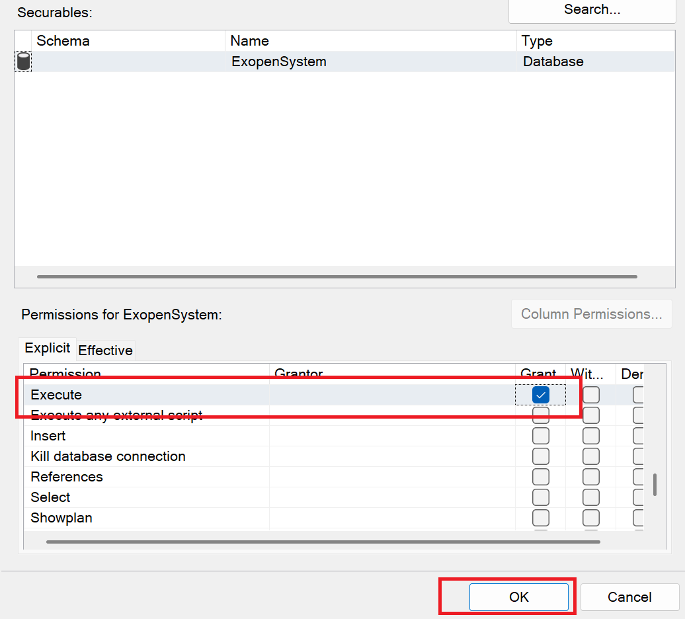685x619 pixels.
Task: Click the Securables horizontal scrollbar
Action: pos(337,276)
